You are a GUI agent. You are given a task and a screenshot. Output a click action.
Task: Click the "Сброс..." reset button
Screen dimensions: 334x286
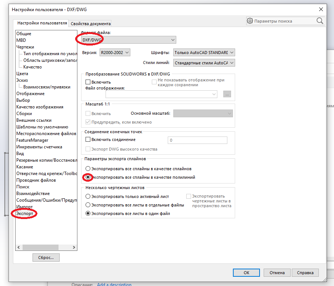click(x=46, y=257)
